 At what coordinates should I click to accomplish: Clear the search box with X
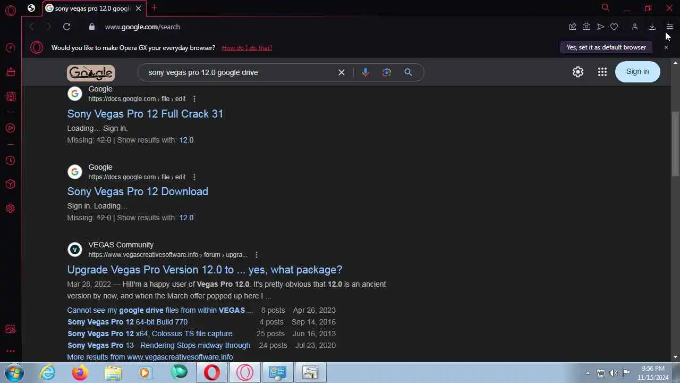[342, 72]
